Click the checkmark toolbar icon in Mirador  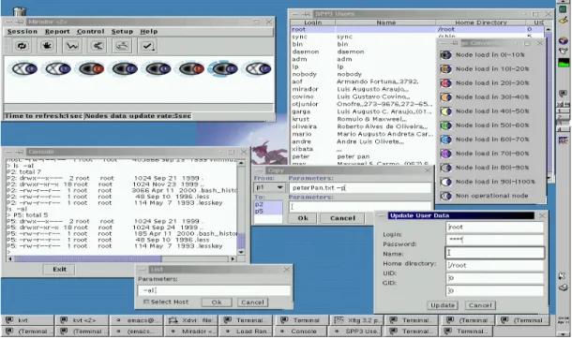tap(147, 46)
